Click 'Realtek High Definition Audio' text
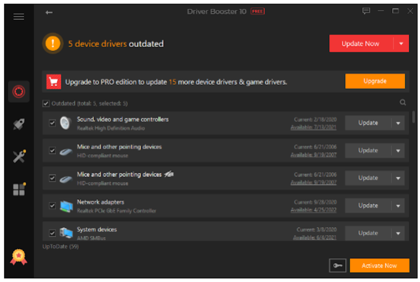 coord(111,128)
